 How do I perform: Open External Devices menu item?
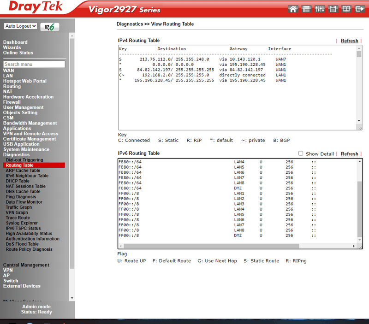point(22,286)
